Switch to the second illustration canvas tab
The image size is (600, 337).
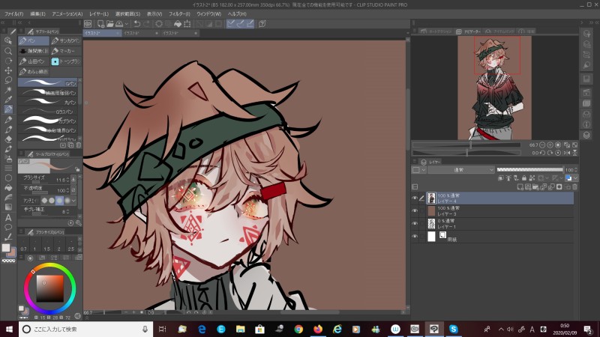click(x=141, y=33)
